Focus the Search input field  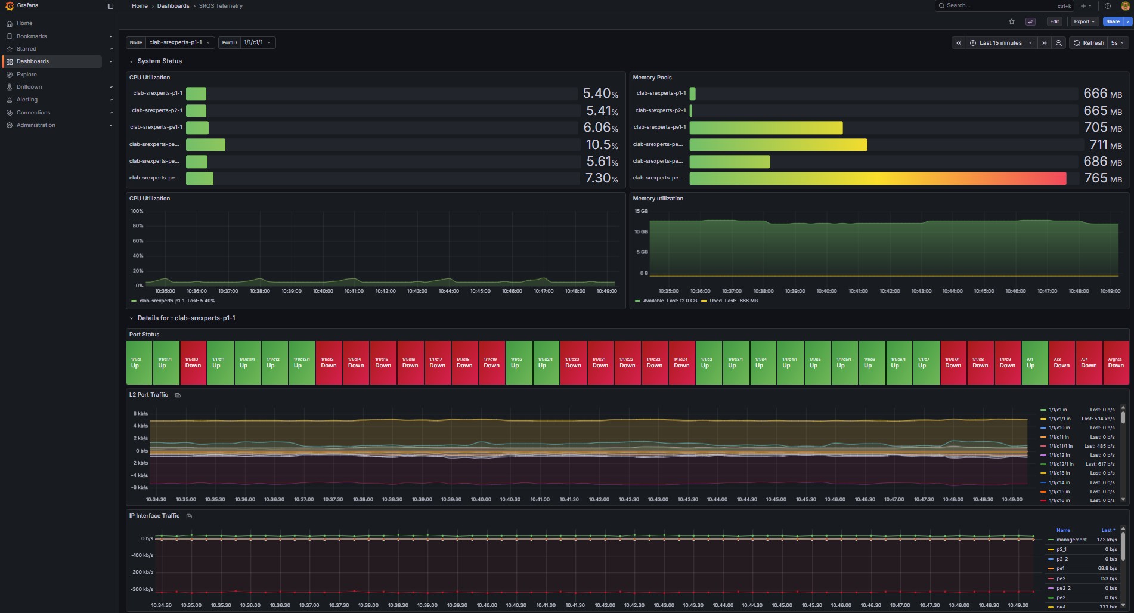click(x=1004, y=5)
